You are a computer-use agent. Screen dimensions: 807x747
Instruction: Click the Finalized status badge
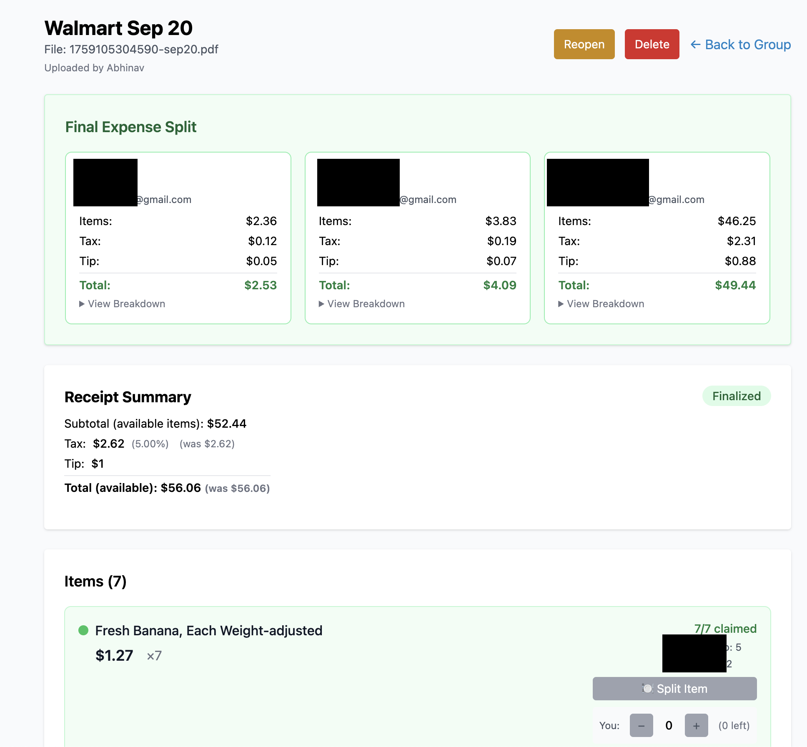click(x=737, y=396)
